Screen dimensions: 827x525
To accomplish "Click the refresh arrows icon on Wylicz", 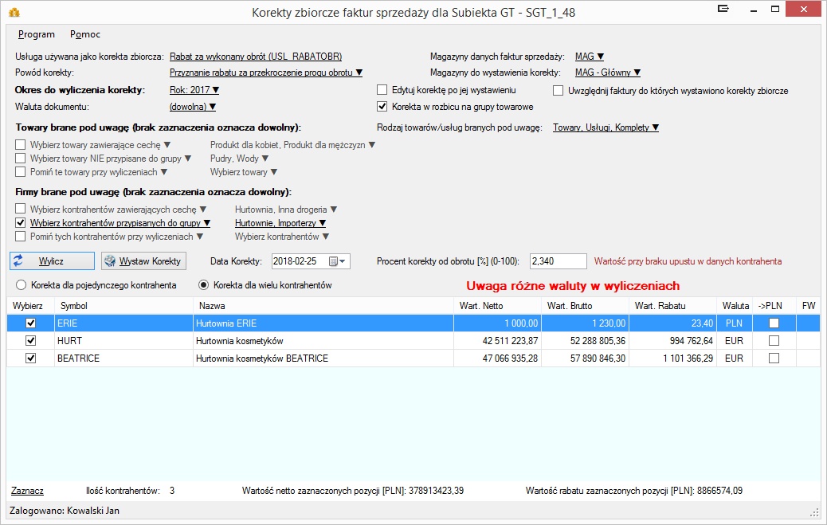I will tap(18, 261).
